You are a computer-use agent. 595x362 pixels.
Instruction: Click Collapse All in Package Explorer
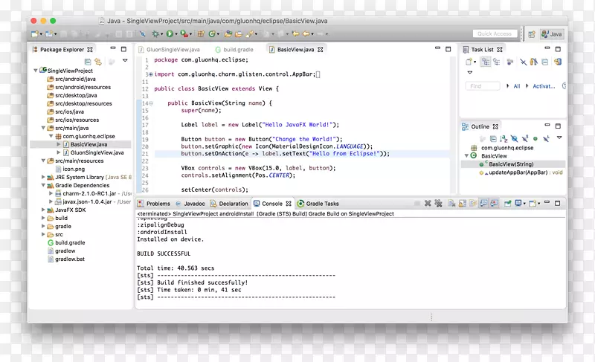point(88,61)
